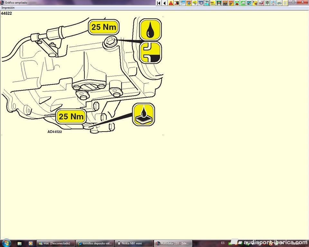The image size is (309, 247).
Task: Open media player taskbar icon
Action: [x=30, y=243]
